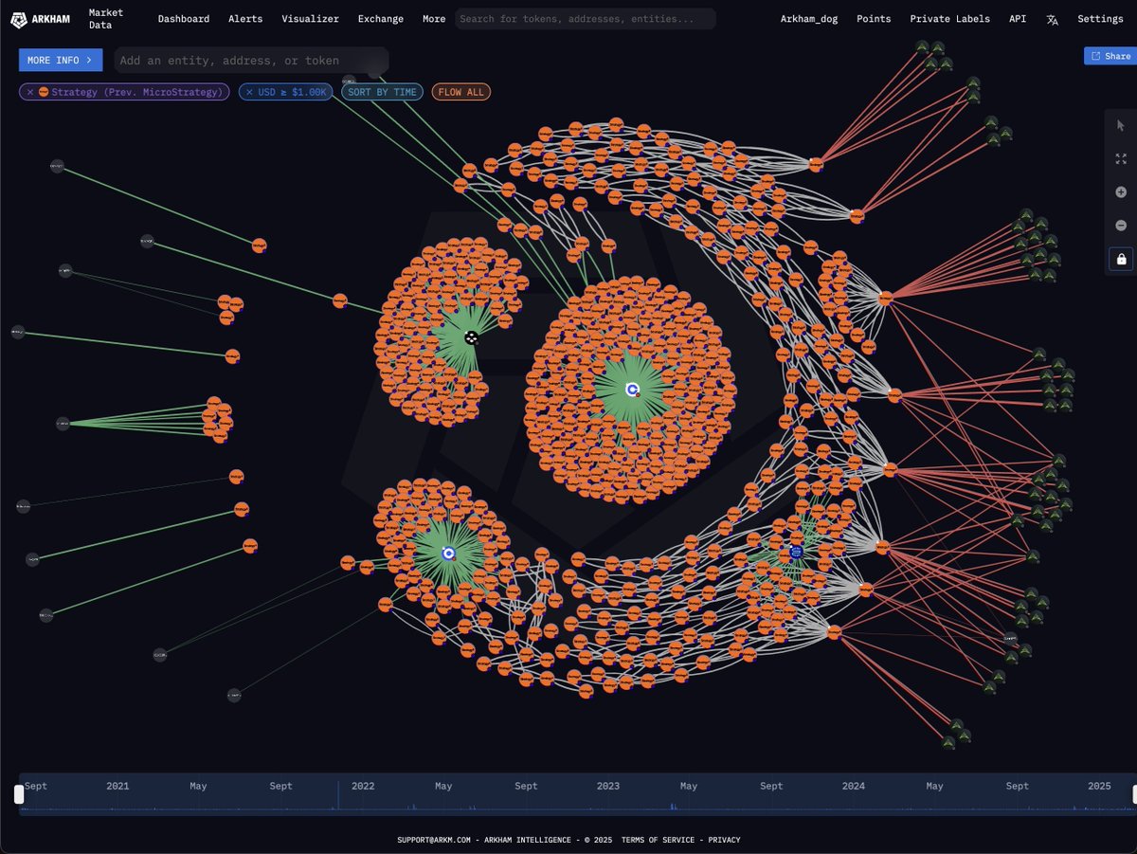Click the fit-to-screen arrows icon

1121,159
